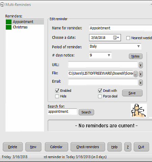Quit the application
152x162 pixels.
click(141, 147)
